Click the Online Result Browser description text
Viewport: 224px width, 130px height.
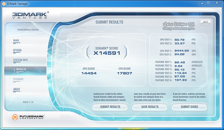coord(110,97)
